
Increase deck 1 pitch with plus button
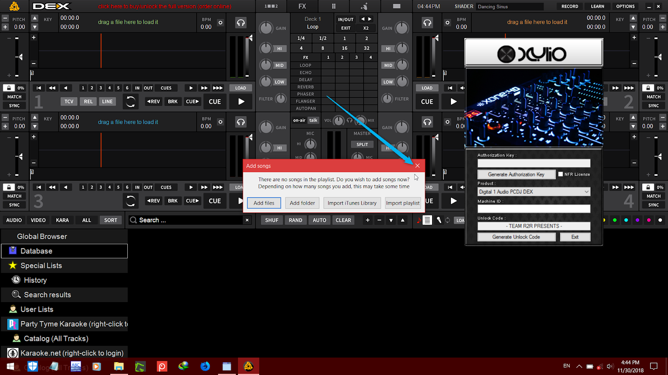click(x=5, y=27)
